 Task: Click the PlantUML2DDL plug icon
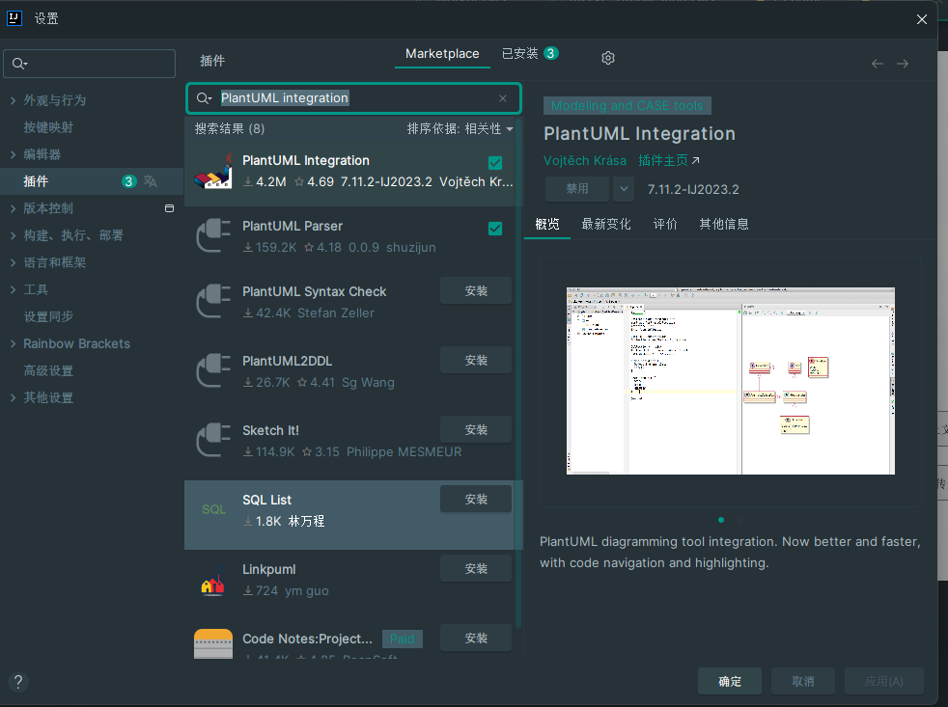(x=212, y=371)
